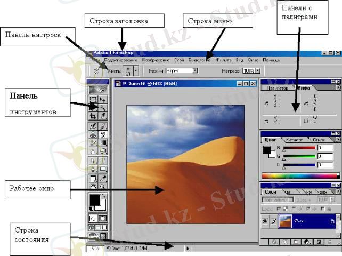Click Add layer mask icon in Layers palette
342x256 pixels.
click(285, 242)
